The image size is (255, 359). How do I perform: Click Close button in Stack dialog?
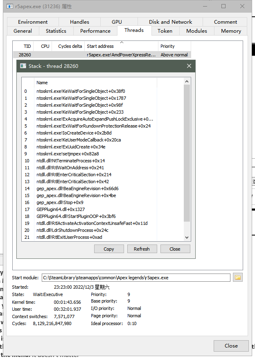(175, 249)
